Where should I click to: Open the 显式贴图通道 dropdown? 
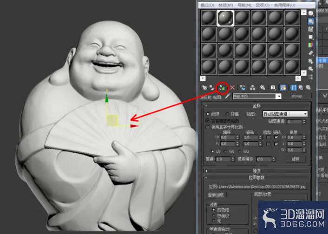[x=285, y=114]
